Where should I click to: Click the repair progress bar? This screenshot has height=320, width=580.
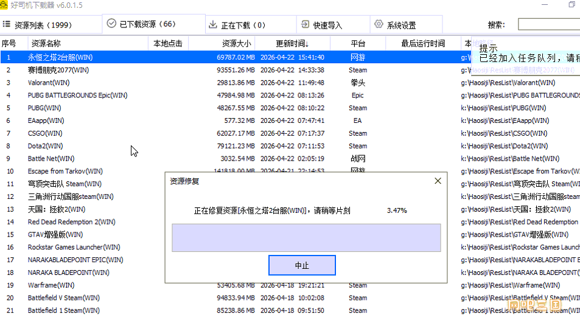[x=306, y=237]
